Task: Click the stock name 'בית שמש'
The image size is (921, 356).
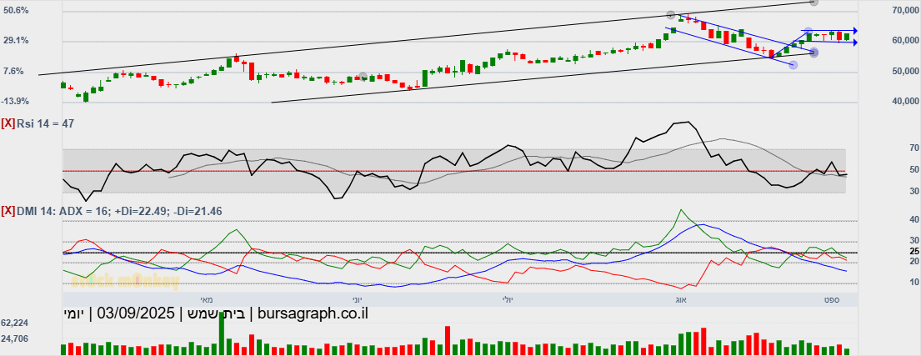Action: [x=217, y=313]
